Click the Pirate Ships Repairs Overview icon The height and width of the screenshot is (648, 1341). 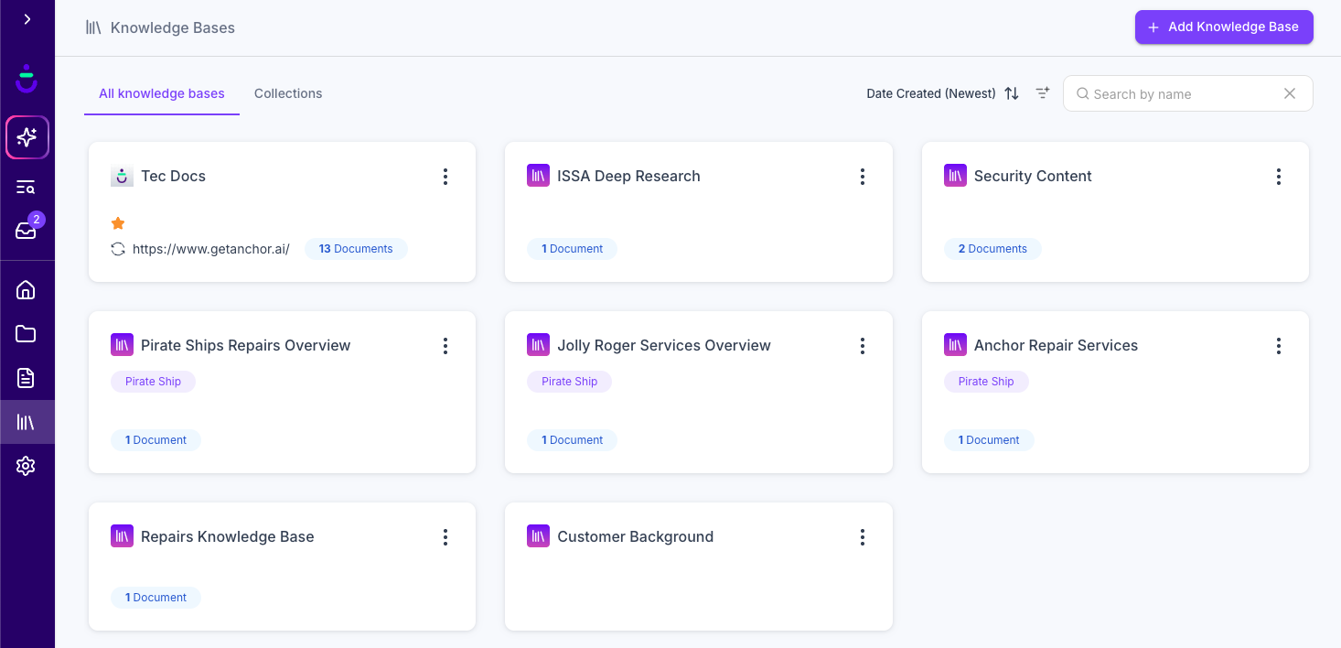(x=122, y=345)
